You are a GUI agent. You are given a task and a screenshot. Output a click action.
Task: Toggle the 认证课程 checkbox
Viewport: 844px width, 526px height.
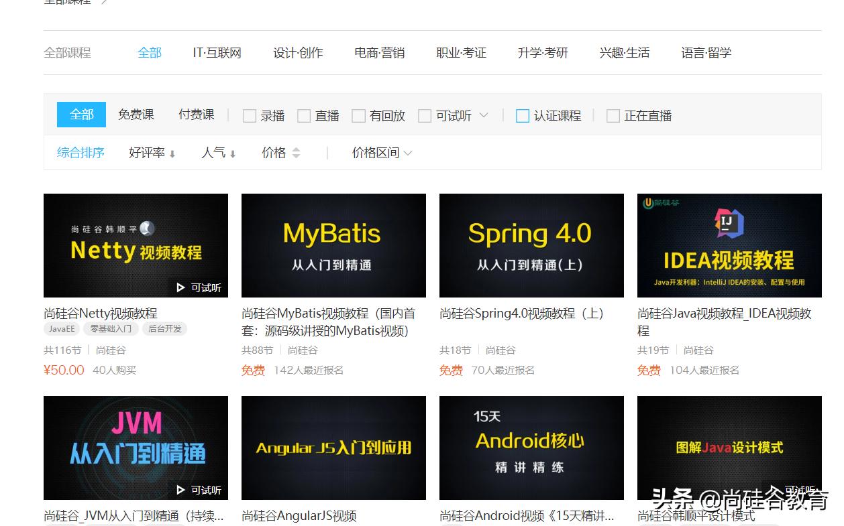(x=523, y=116)
